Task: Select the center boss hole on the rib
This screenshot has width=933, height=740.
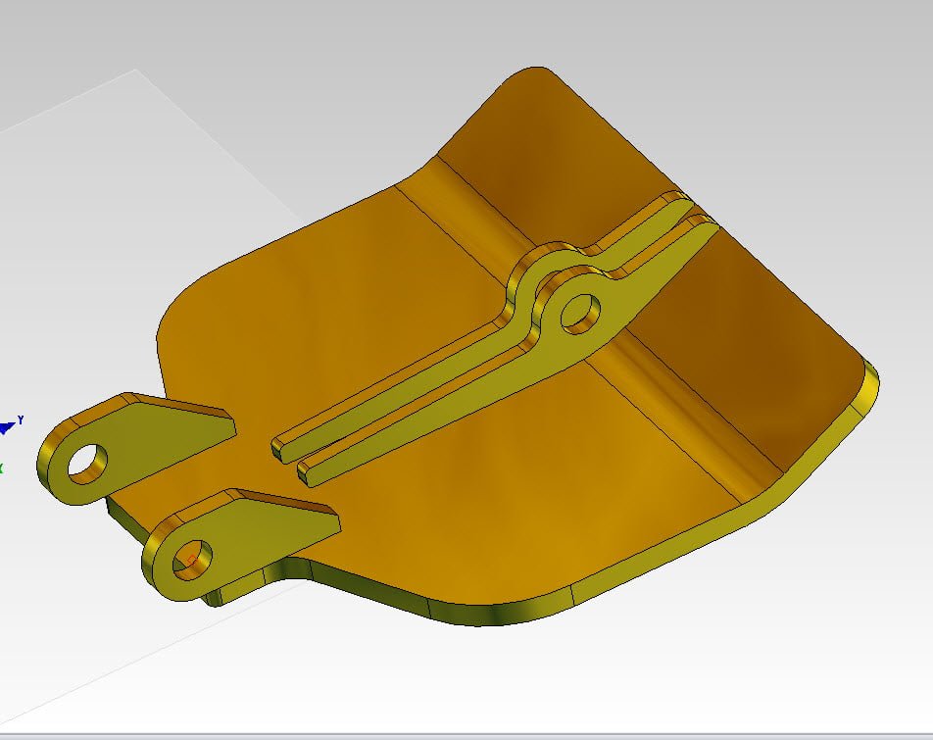Action: click(581, 314)
